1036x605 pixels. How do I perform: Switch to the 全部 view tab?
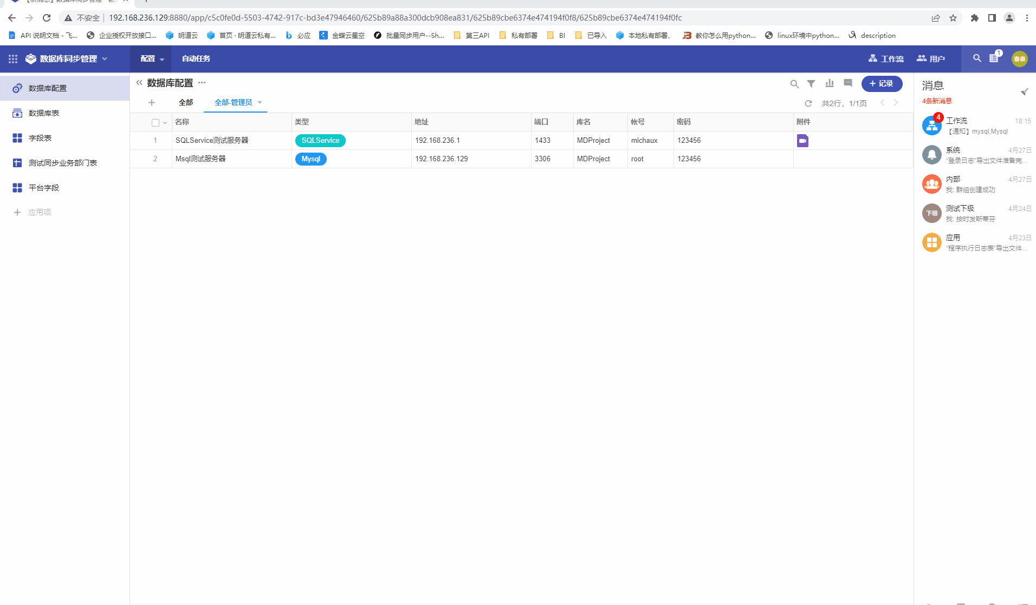[x=186, y=103]
